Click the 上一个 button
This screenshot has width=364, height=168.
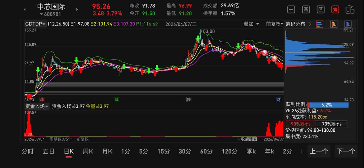(319, 151)
